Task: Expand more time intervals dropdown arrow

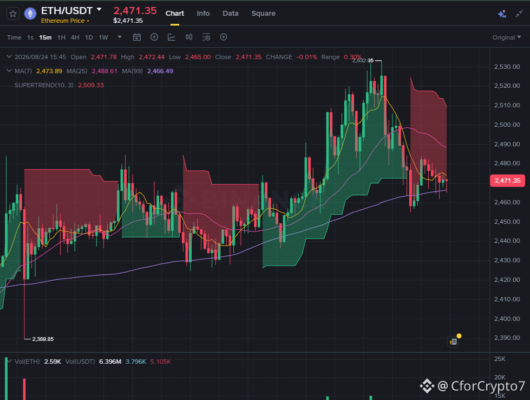Action: click(x=119, y=37)
